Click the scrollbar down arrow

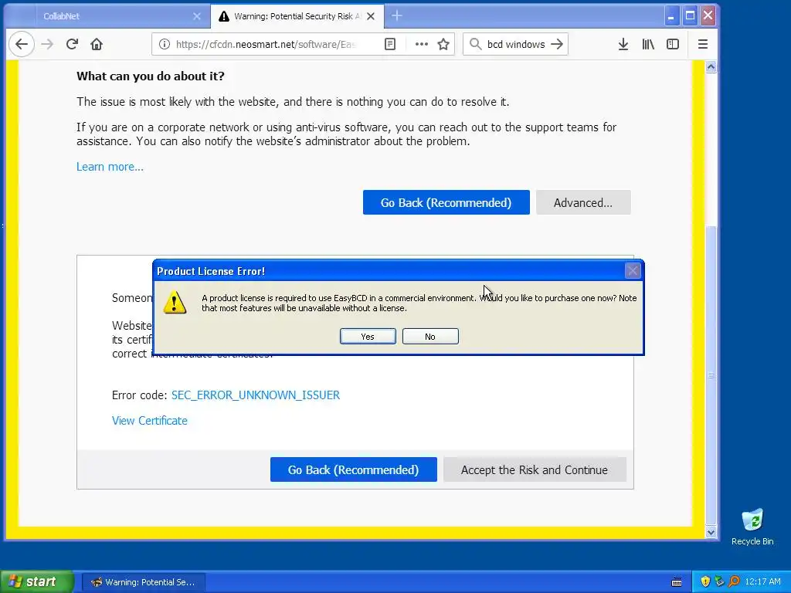(x=711, y=532)
